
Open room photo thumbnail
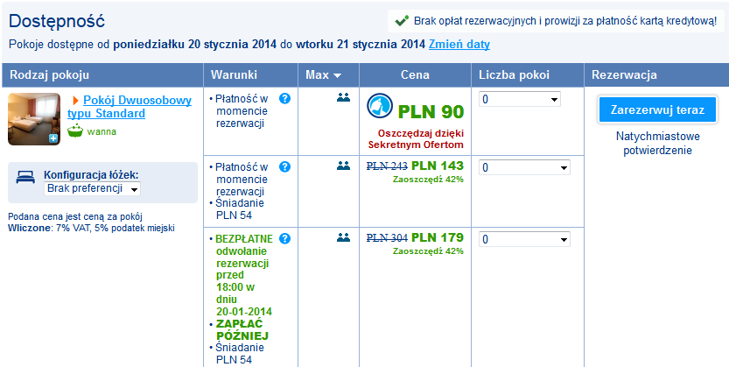[34, 119]
